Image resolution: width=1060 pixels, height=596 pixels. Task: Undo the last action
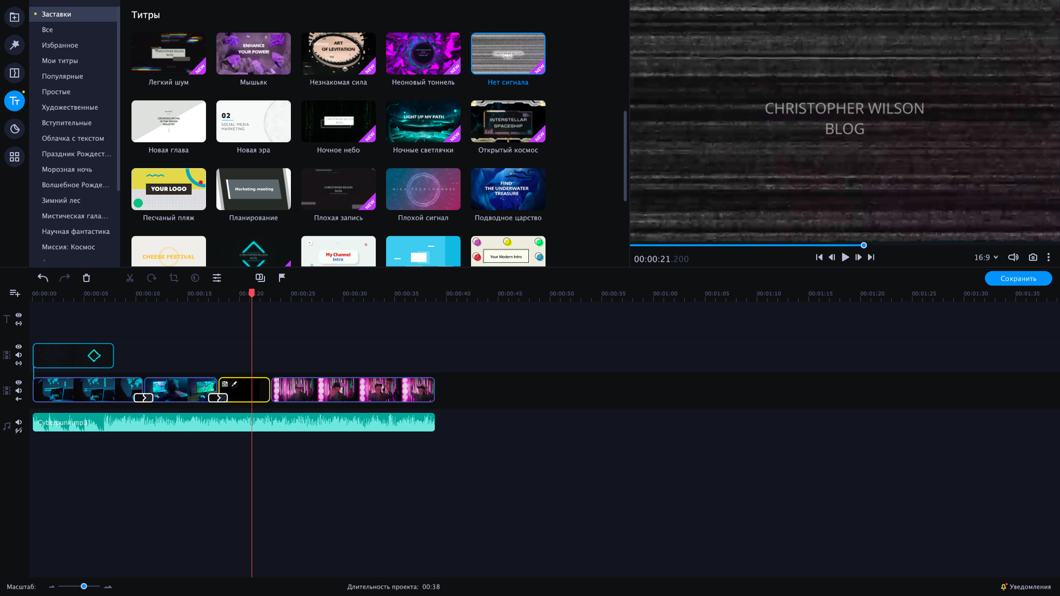point(43,278)
